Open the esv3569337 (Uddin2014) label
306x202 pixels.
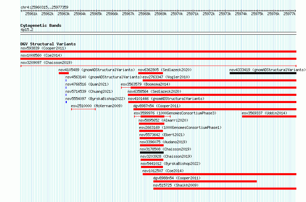[x=264, y=113]
